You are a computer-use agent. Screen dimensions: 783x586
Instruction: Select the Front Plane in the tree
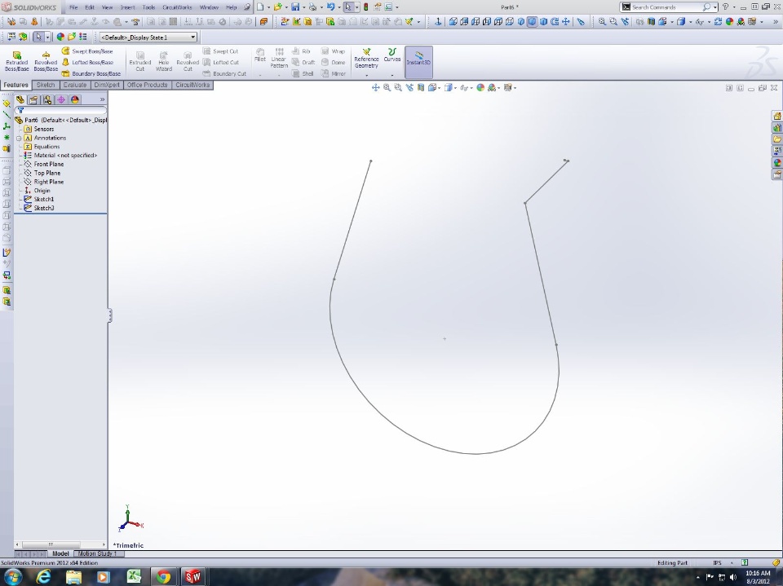coord(48,164)
